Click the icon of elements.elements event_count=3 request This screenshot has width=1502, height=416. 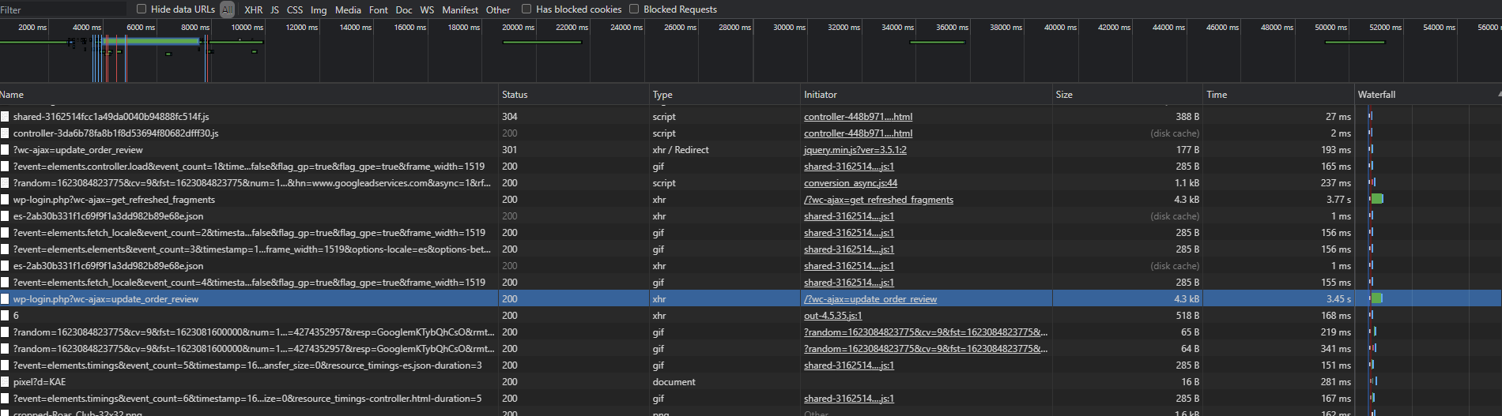(x=5, y=249)
